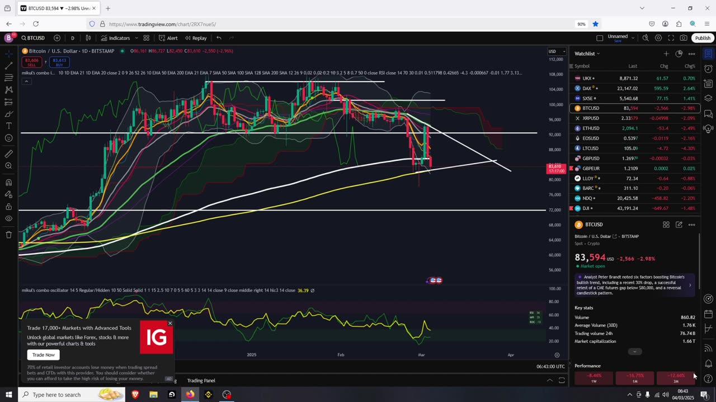
Task: Open BTCUSD details more options menu
Action: [691, 224]
